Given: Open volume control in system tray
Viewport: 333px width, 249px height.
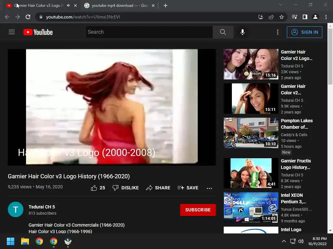Looking at the screenshot, I should pyautogui.click(x=301, y=241).
